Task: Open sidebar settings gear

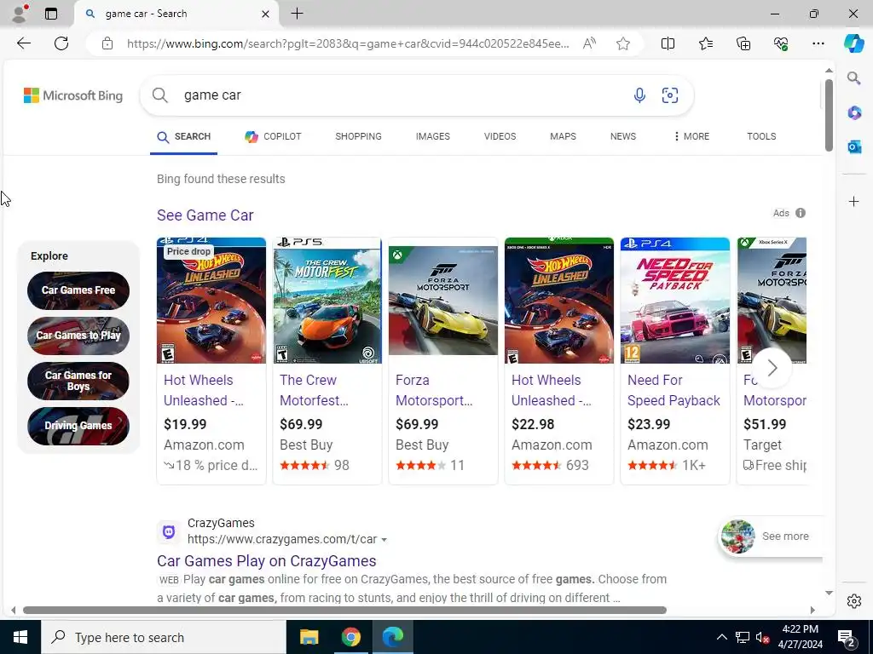Action: coord(854,601)
